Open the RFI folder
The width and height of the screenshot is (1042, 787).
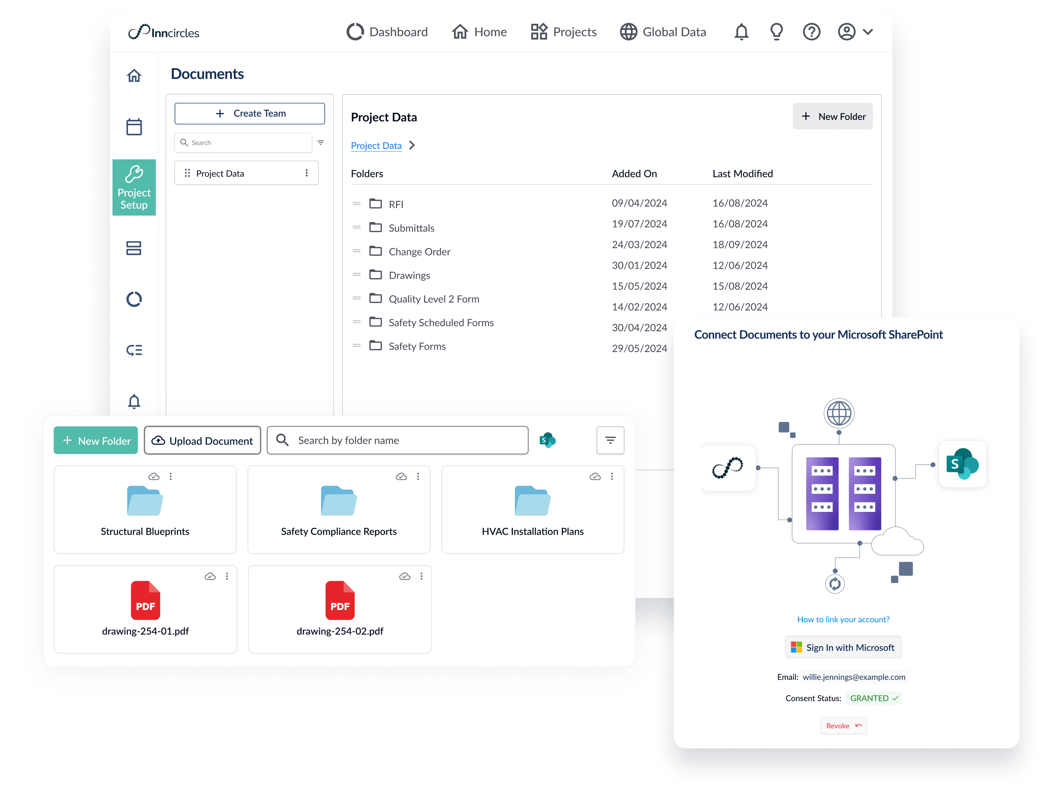[x=396, y=205]
